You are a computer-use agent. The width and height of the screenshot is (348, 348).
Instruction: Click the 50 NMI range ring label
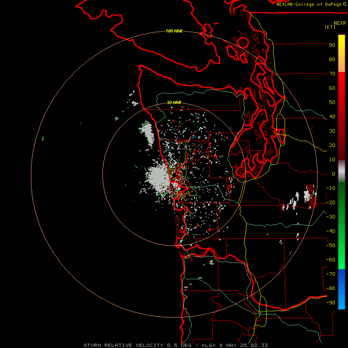point(174,102)
